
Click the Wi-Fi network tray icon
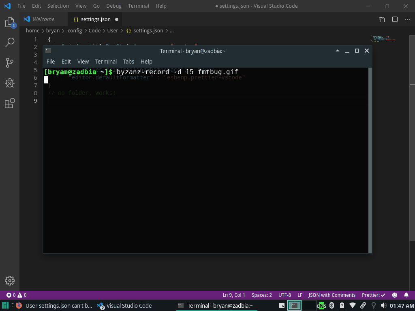click(352, 305)
